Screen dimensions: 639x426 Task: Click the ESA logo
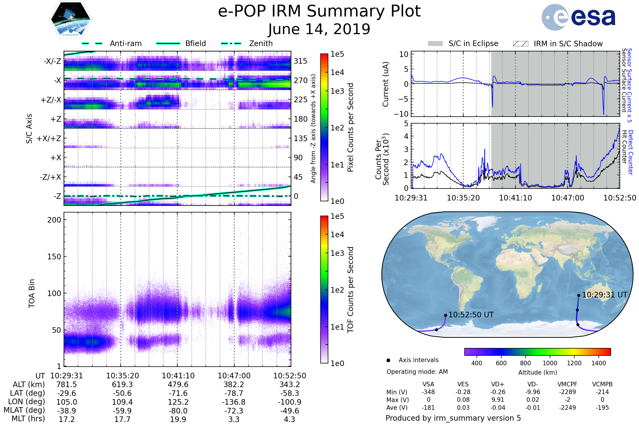pyautogui.click(x=578, y=17)
